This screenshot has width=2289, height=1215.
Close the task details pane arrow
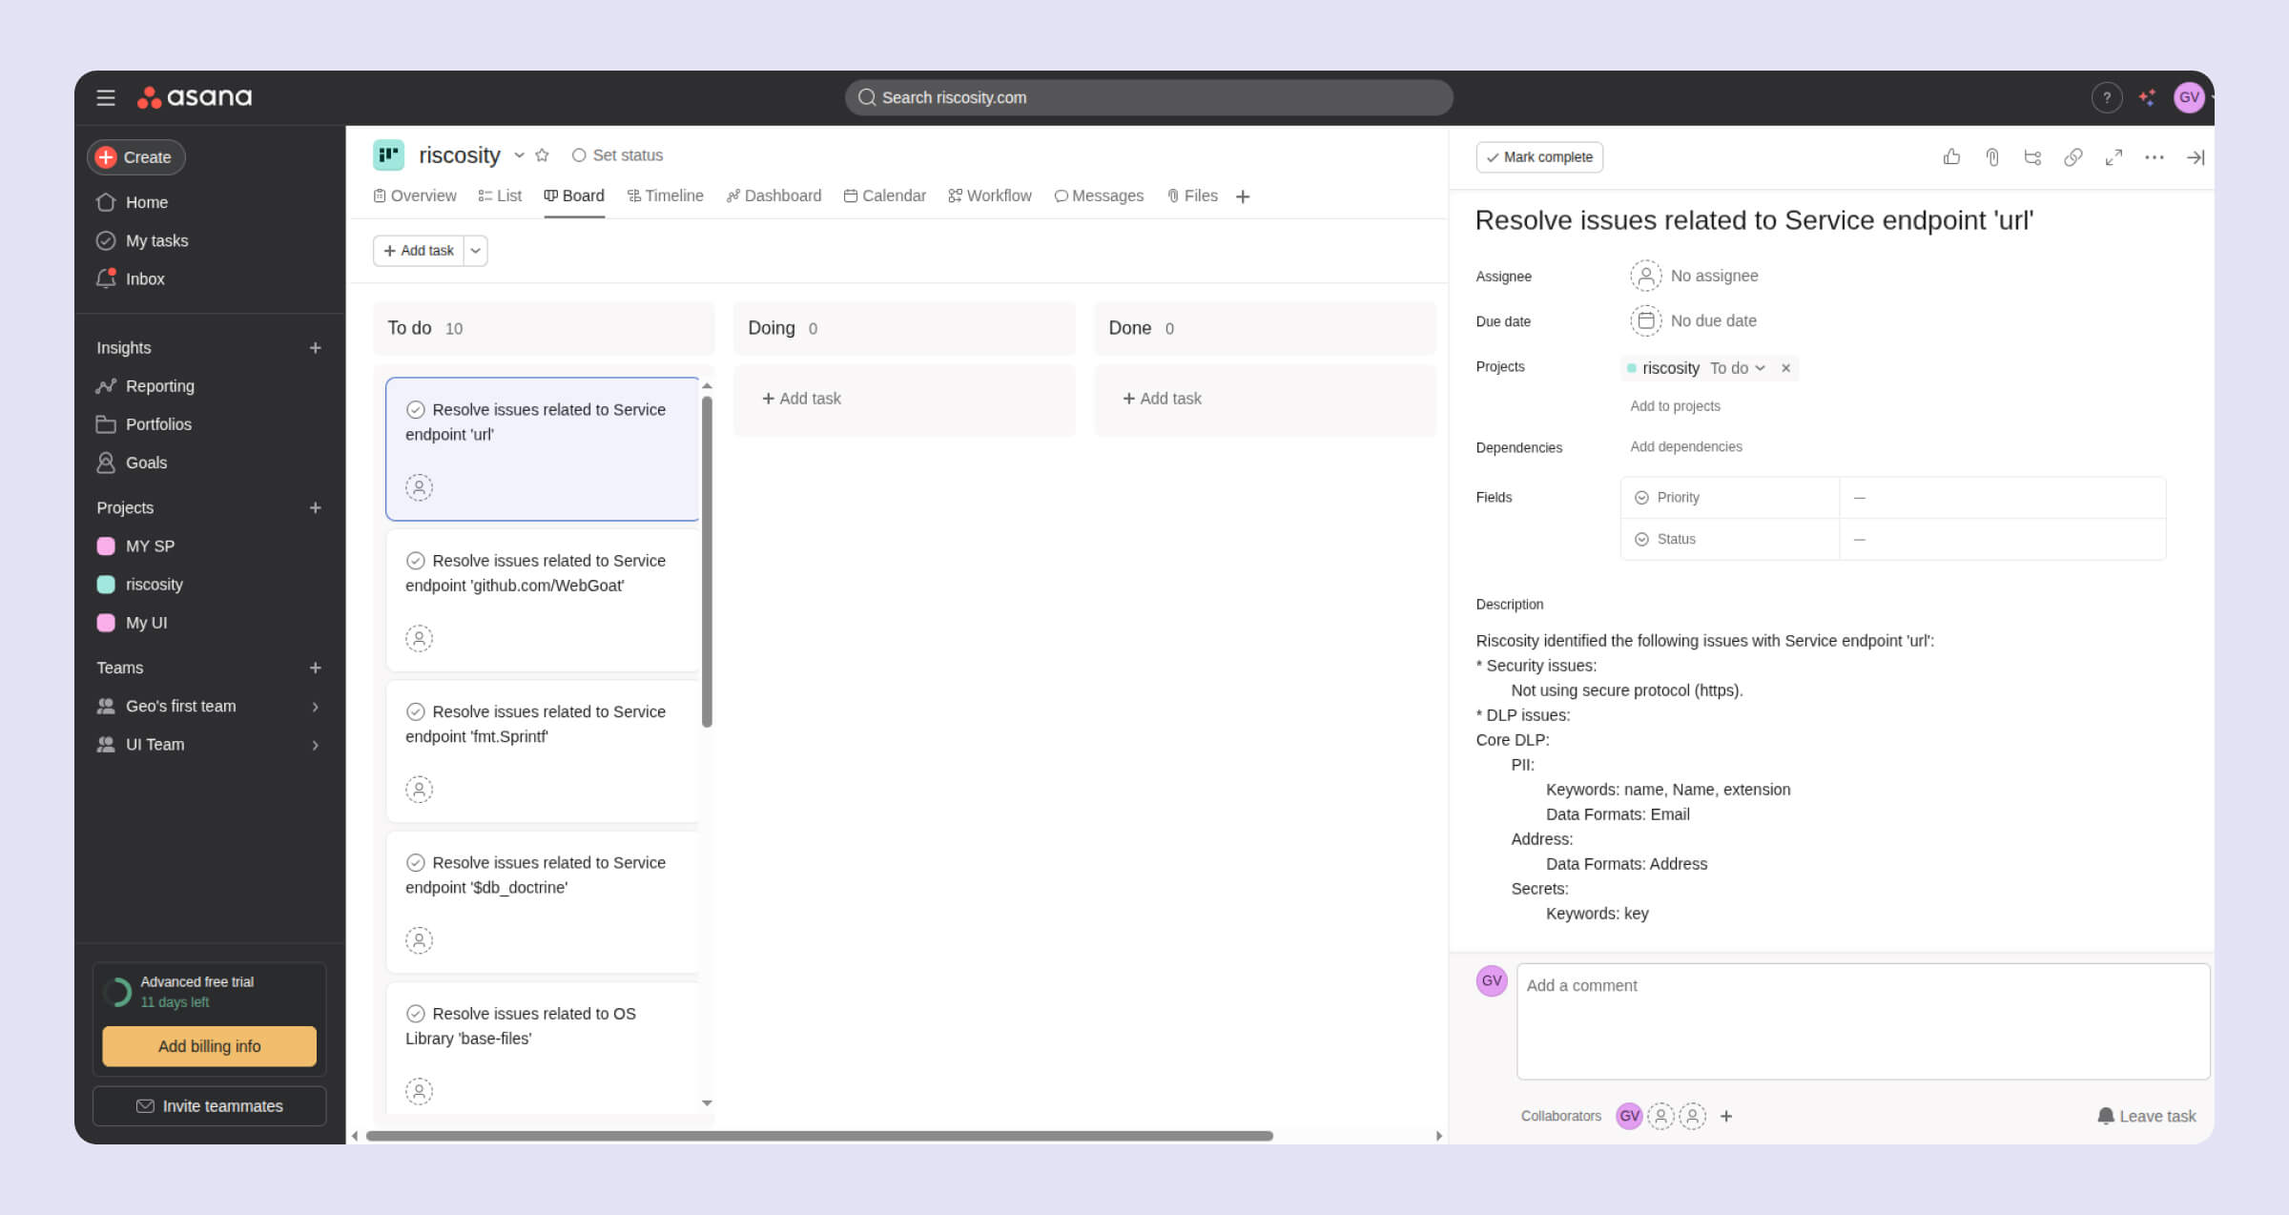click(2195, 157)
